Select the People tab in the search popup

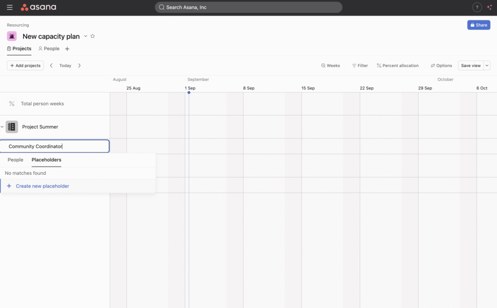16,160
